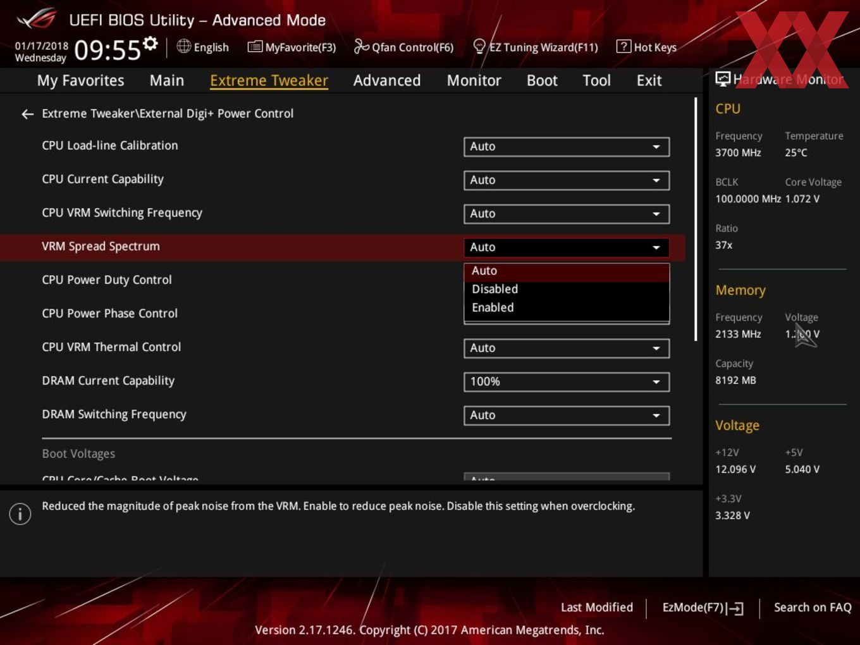Click the Boot Voltages section heading
860x645 pixels.
coord(78,453)
